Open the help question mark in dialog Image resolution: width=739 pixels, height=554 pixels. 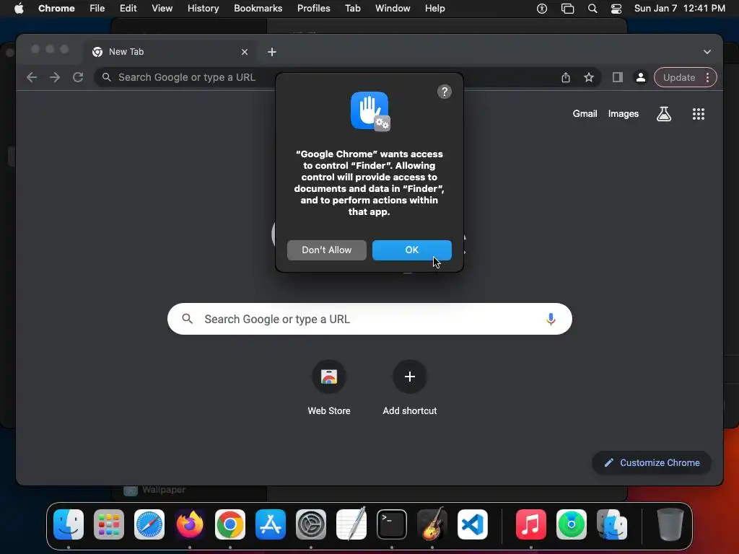point(444,92)
